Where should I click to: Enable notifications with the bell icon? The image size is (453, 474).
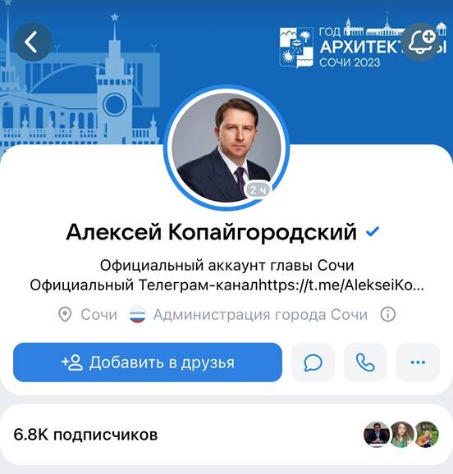422,42
